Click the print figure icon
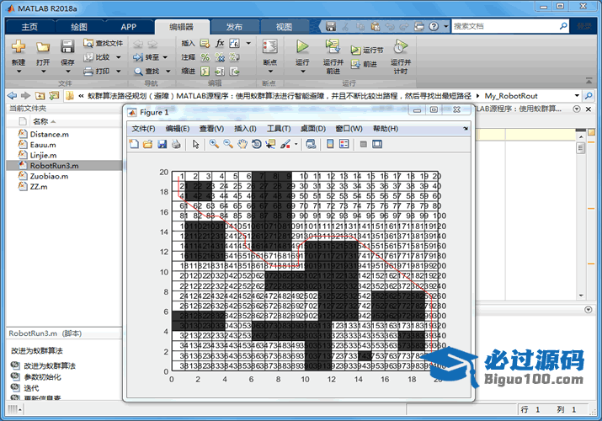The width and height of the screenshot is (602, 421). click(176, 144)
